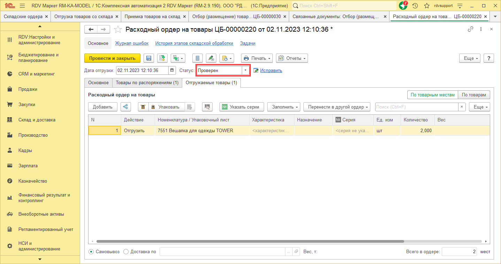Open calendar picker for shipment date

[172, 70]
